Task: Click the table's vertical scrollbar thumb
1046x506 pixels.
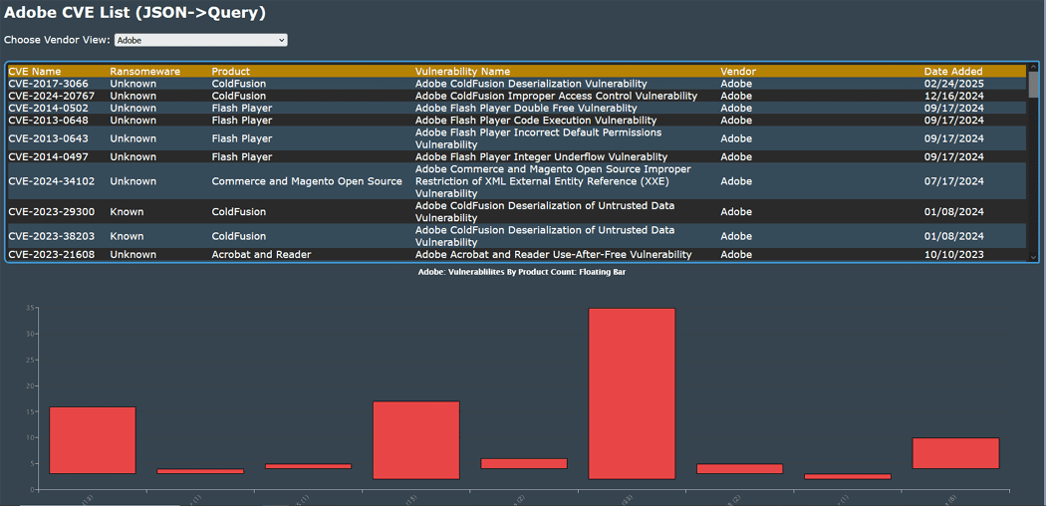Action: [1033, 86]
